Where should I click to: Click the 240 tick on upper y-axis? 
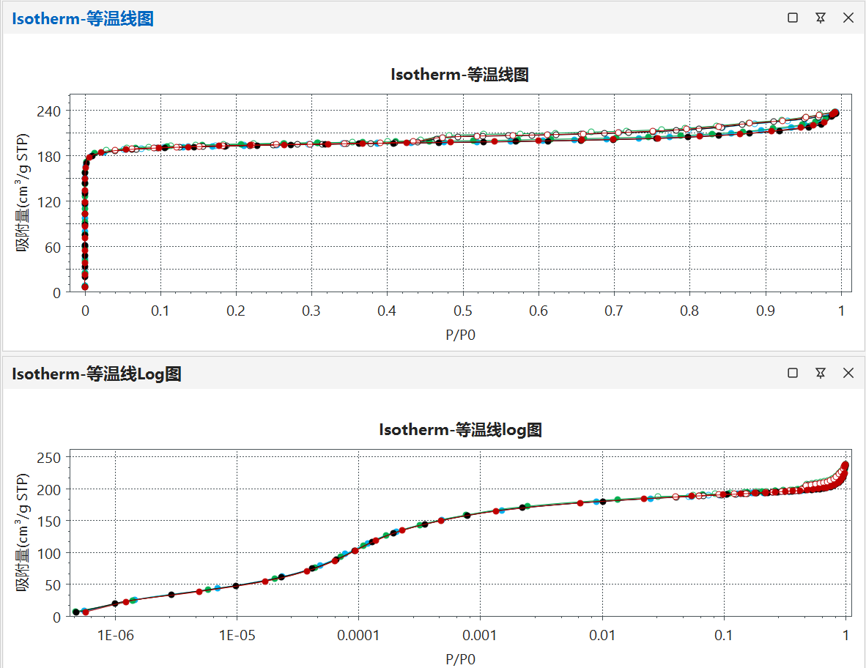(x=48, y=111)
